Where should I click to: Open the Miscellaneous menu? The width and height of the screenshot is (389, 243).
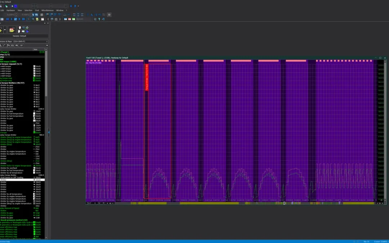[x=48, y=10]
